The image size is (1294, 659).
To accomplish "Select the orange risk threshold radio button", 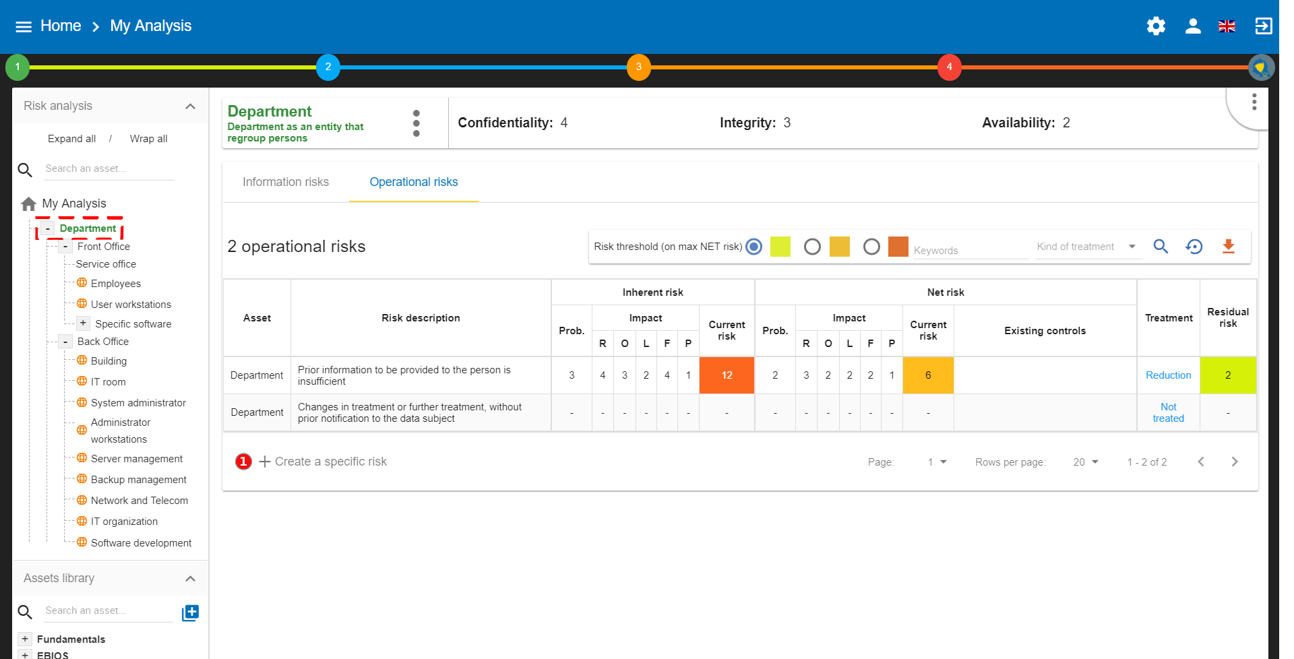I will (x=871, y=247).
